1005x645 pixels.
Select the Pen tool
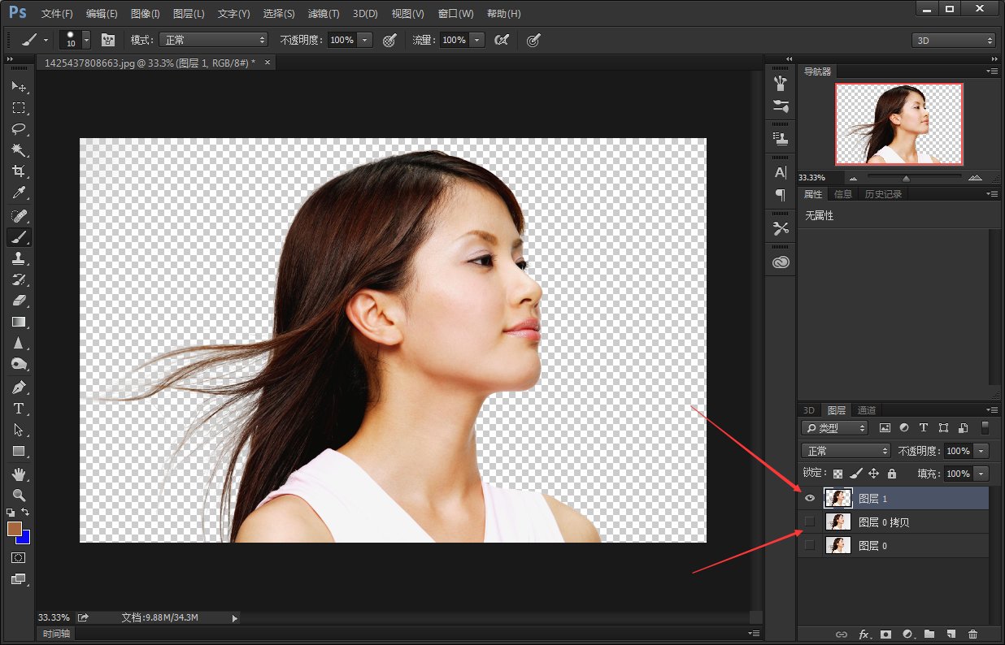pos(19,387)
